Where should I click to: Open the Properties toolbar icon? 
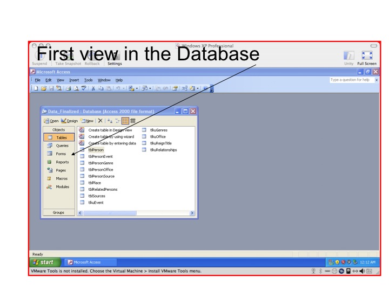pos(175,88)
